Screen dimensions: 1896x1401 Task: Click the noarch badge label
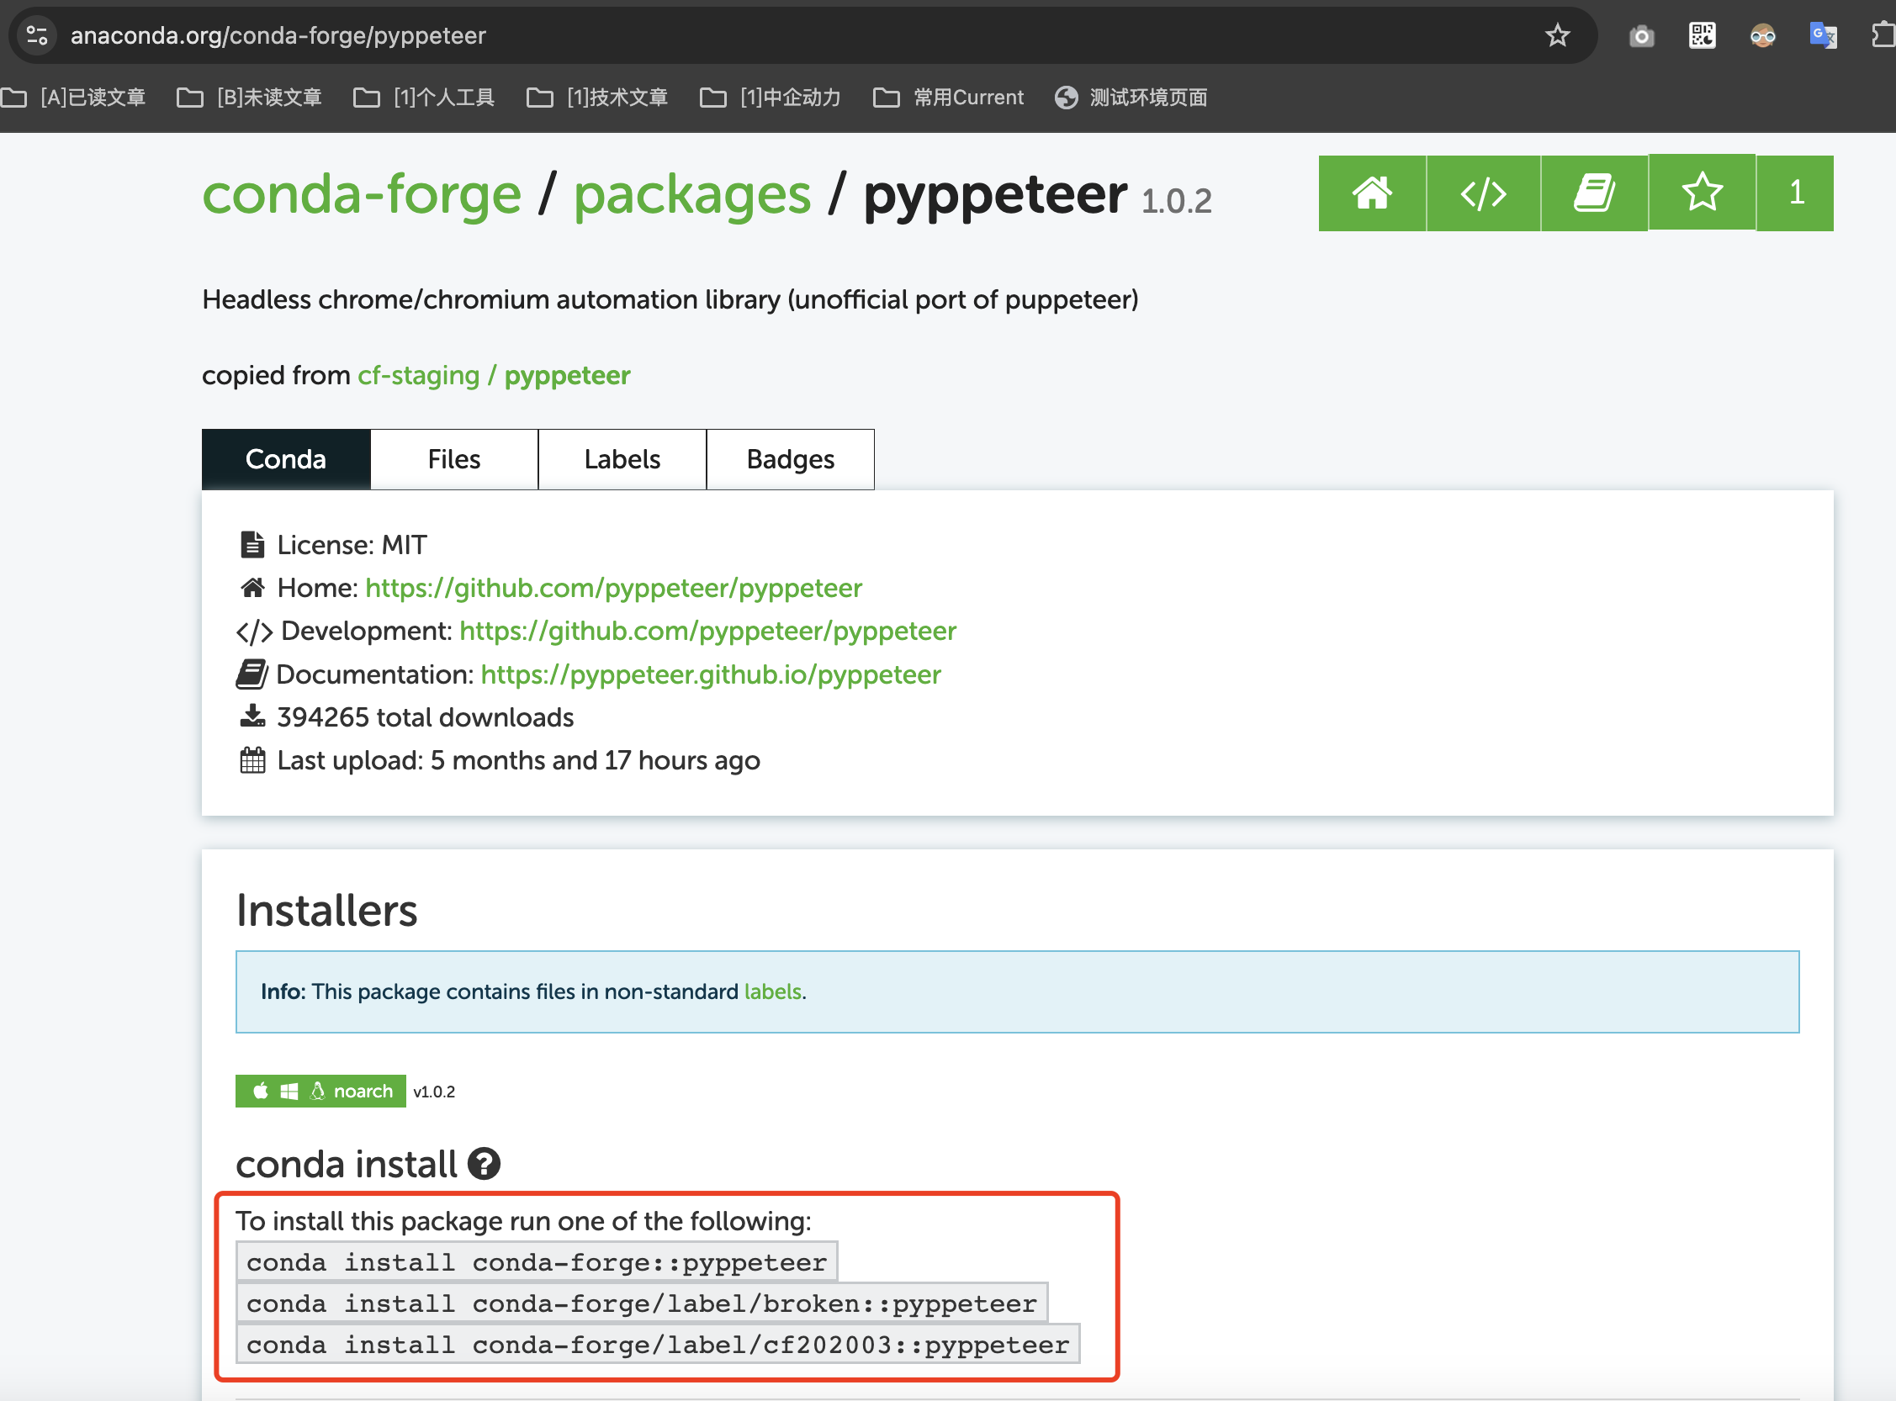[363, 1092]
